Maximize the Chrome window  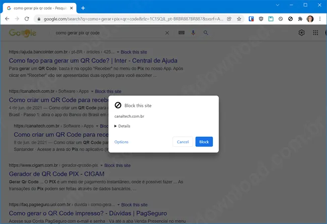305,5
